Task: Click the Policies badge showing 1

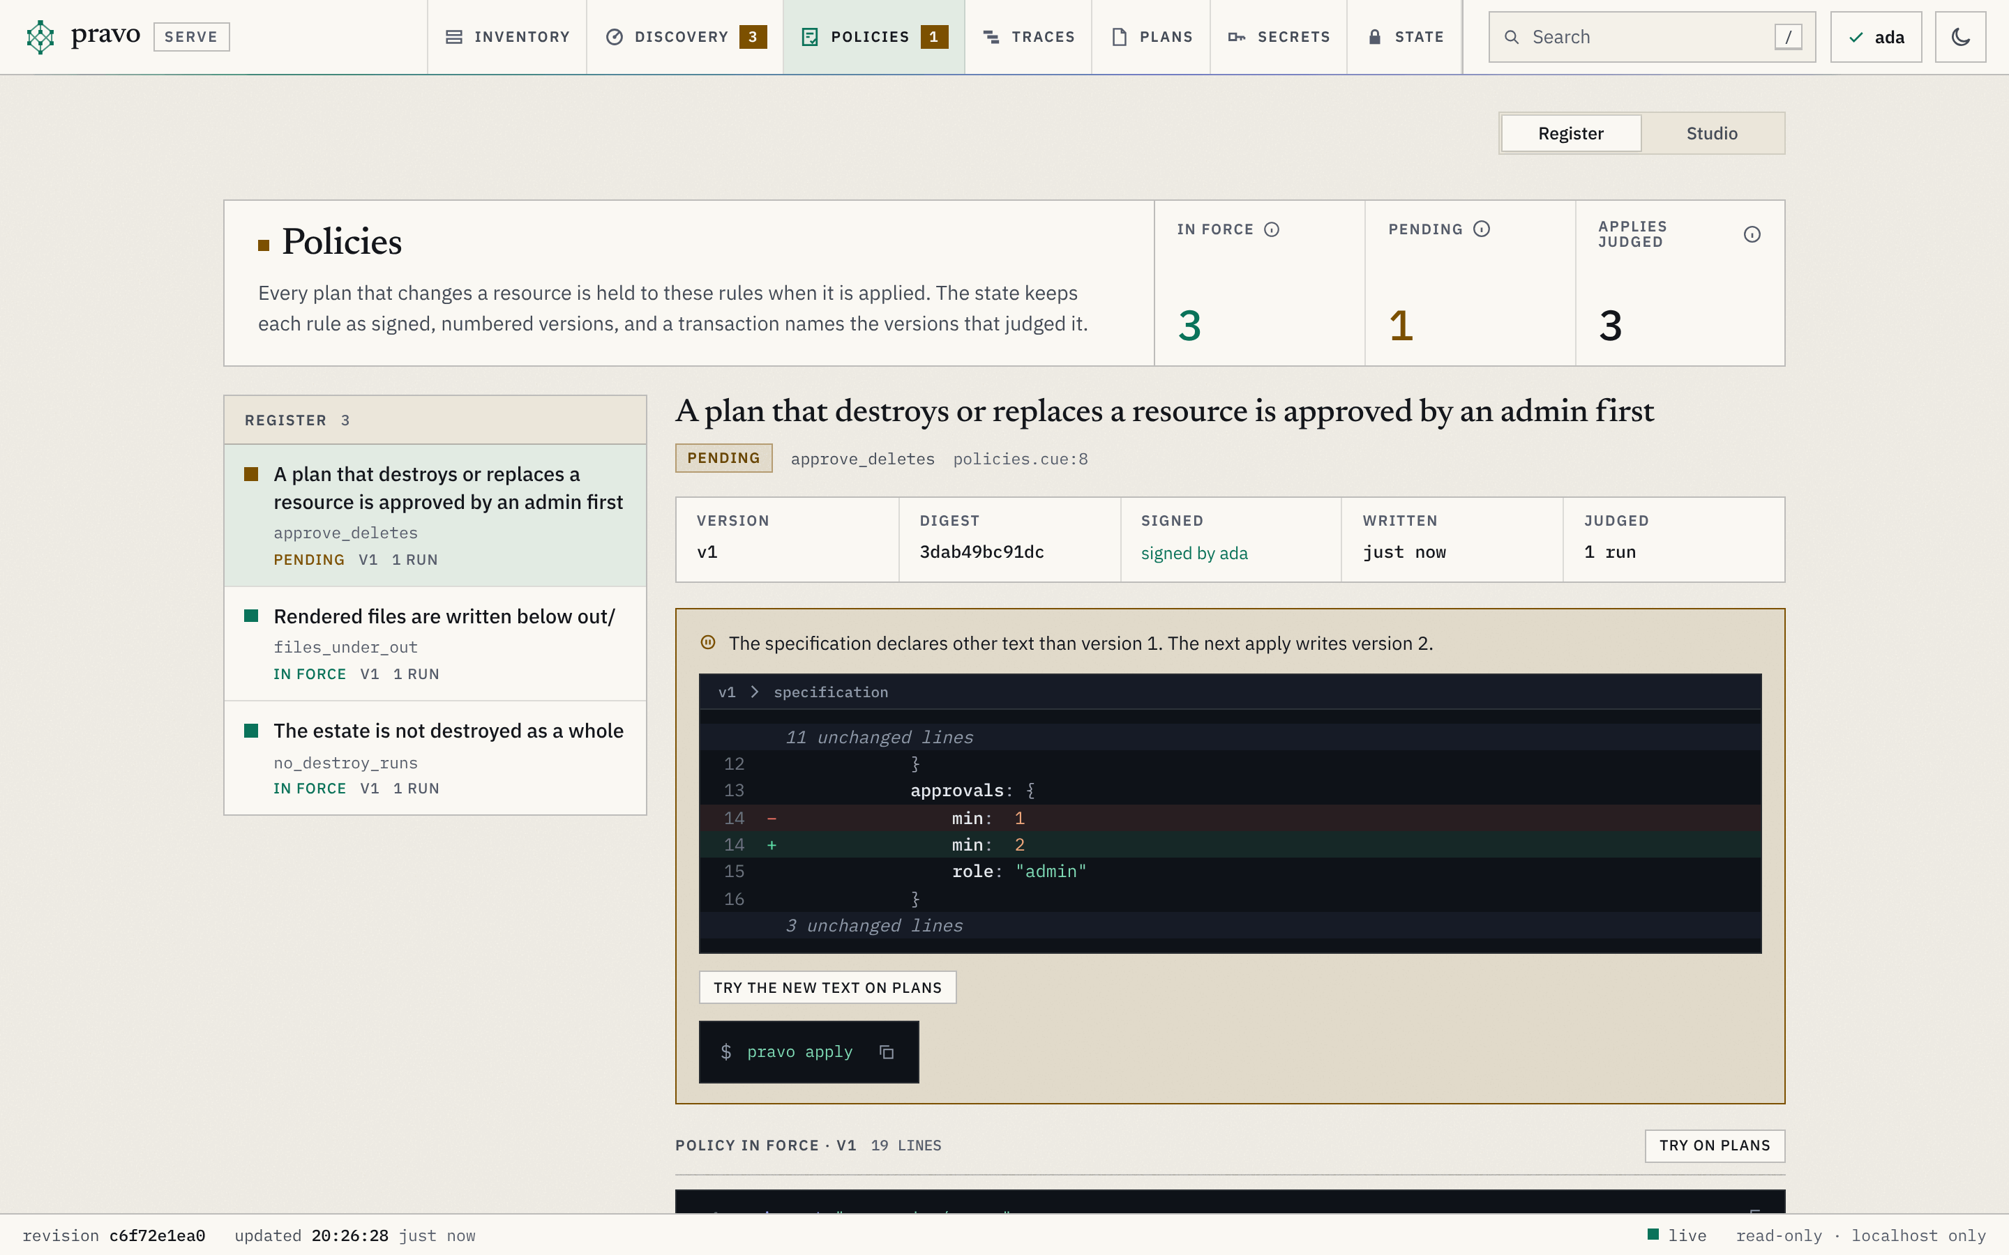Action: (934, 36)
